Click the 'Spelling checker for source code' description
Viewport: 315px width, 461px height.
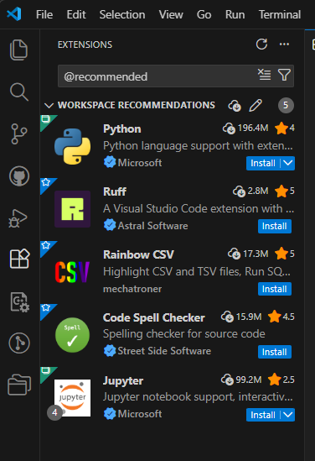[x=184, y=333]
